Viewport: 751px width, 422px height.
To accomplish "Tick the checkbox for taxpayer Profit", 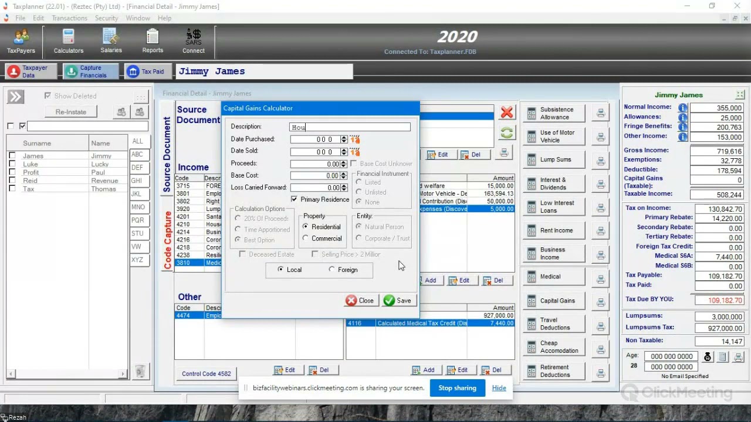I will (12, 172).
